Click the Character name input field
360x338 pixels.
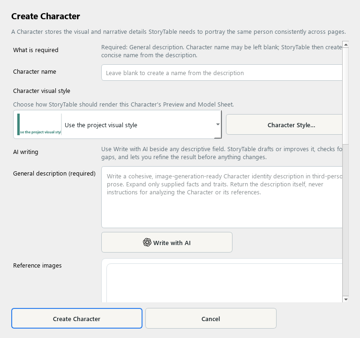point(222,73)
